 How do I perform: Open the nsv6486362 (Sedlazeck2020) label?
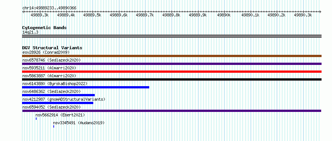point(51,91)
